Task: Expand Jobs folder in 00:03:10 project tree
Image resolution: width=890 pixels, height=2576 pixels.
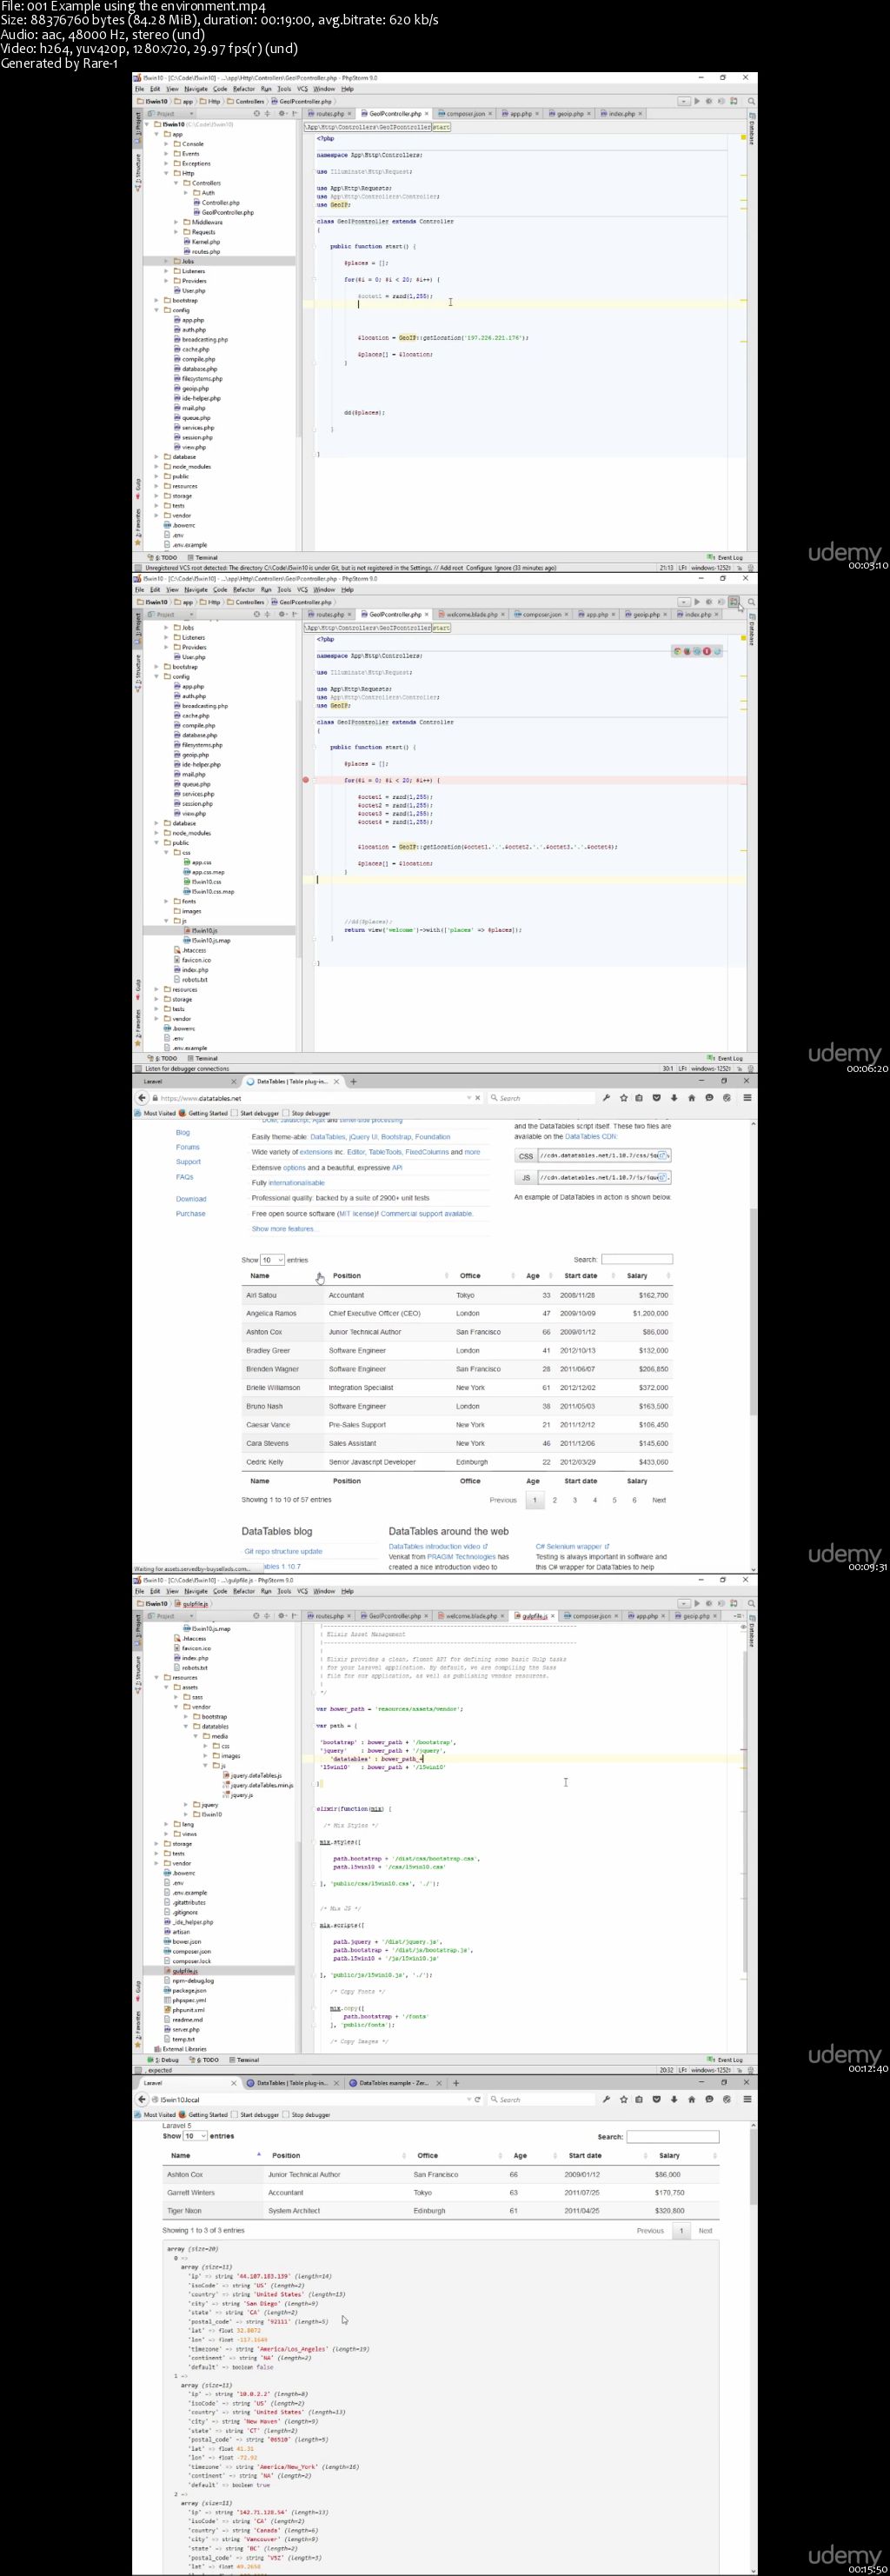Action: [x=166, y=261]
